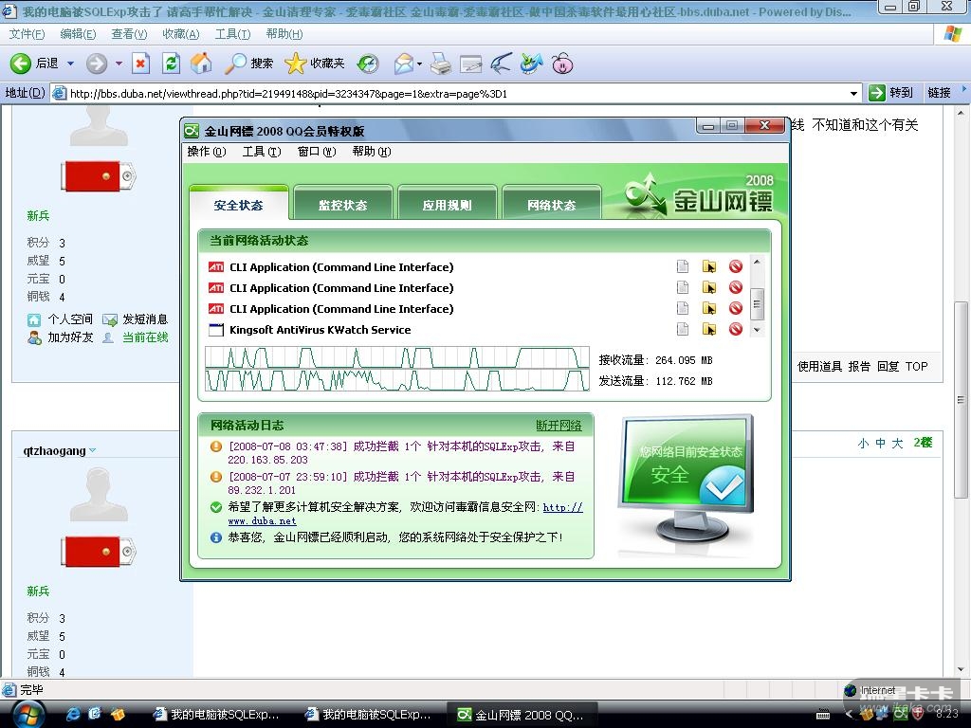Block the second CLI Application entry
The height and width of the screenshot is (728, 971).
pyautogui.click(x=736, y=287)
